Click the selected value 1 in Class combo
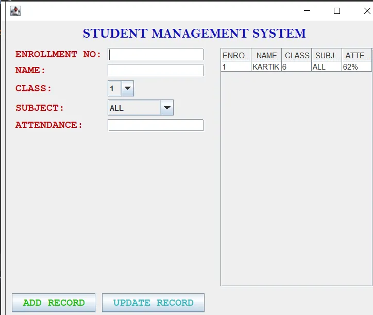The height and width of the screenshot is (315, 373). 115,89
